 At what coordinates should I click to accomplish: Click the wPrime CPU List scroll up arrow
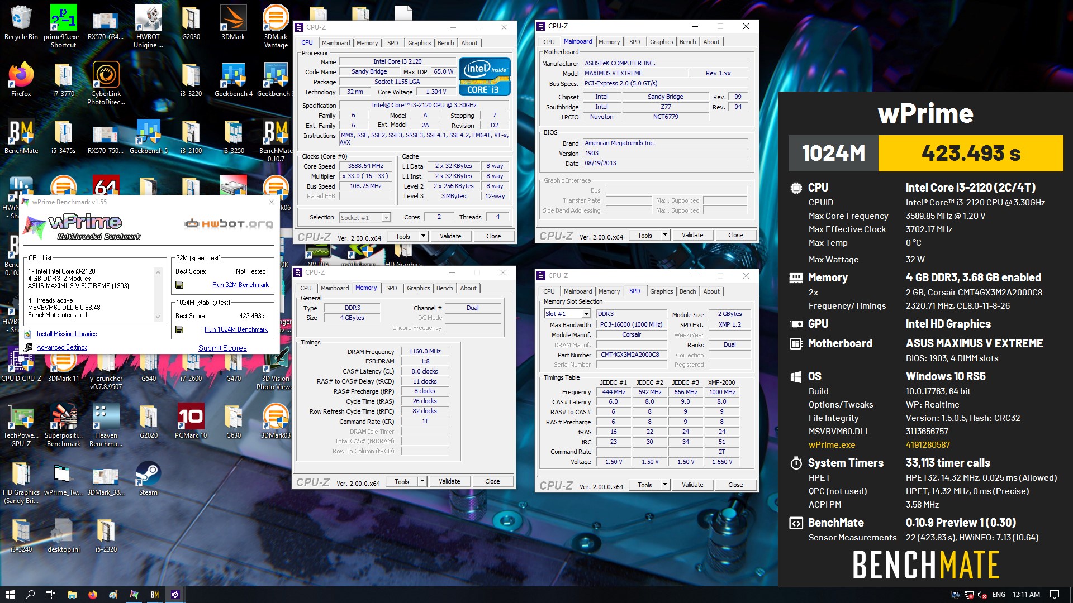point(158,272)
